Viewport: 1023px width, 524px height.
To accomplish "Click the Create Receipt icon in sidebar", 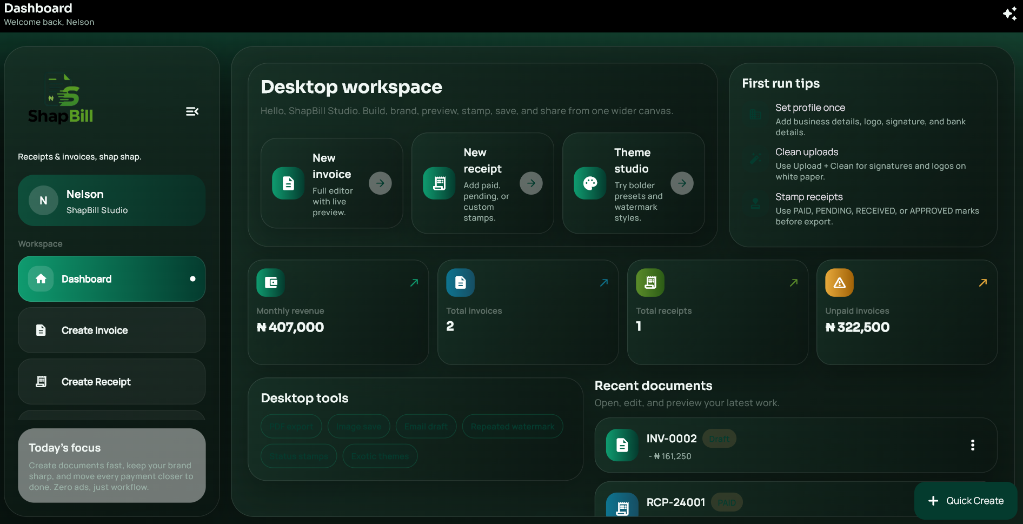I will pyautogui.click(x=41, y=382).
